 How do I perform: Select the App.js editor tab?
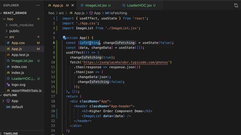tap(58, 5)
